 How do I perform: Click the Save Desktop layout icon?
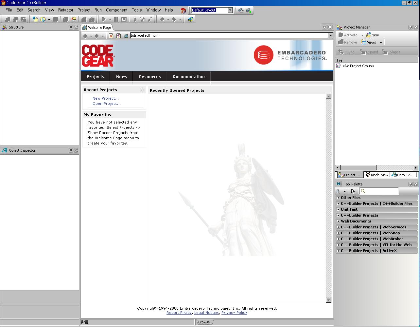click(241, 10)
